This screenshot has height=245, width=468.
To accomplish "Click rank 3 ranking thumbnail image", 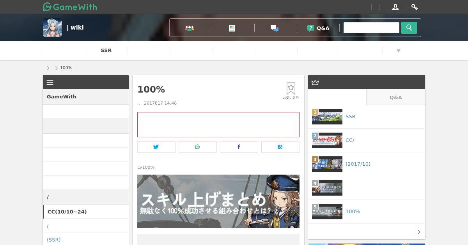I will coord(327,164).
